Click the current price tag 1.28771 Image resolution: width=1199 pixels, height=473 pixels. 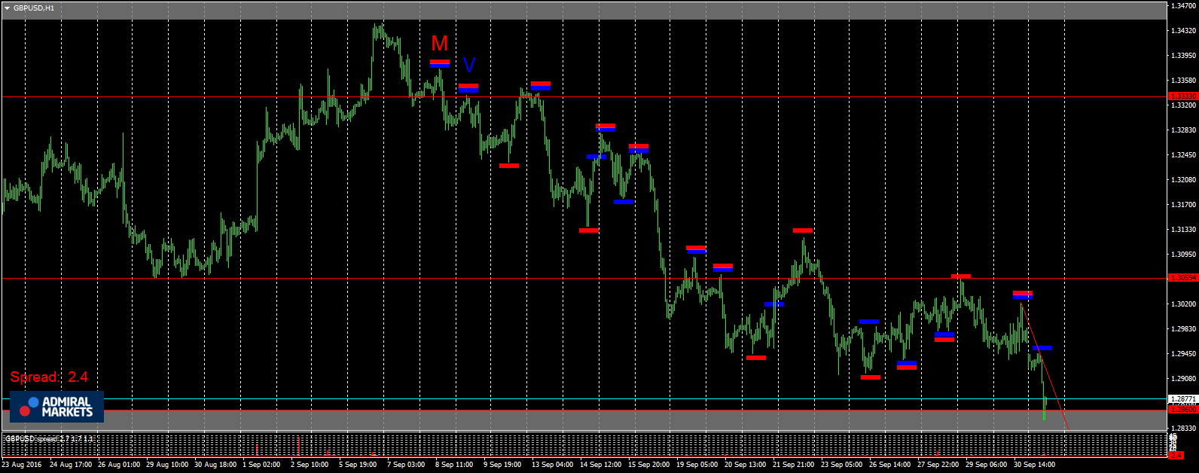[1182, 399]
